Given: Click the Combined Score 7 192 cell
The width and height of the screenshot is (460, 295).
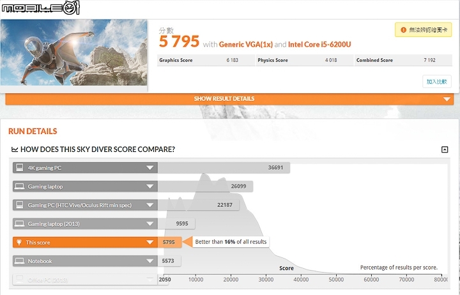Looking at the screenshot, I should coord(403,60).
